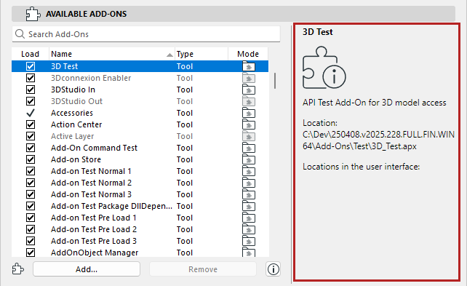The image size is (467, 286).
Task: Select the Add-on Store add-on name
Action: pyautogui.click(x=76, y=159)
